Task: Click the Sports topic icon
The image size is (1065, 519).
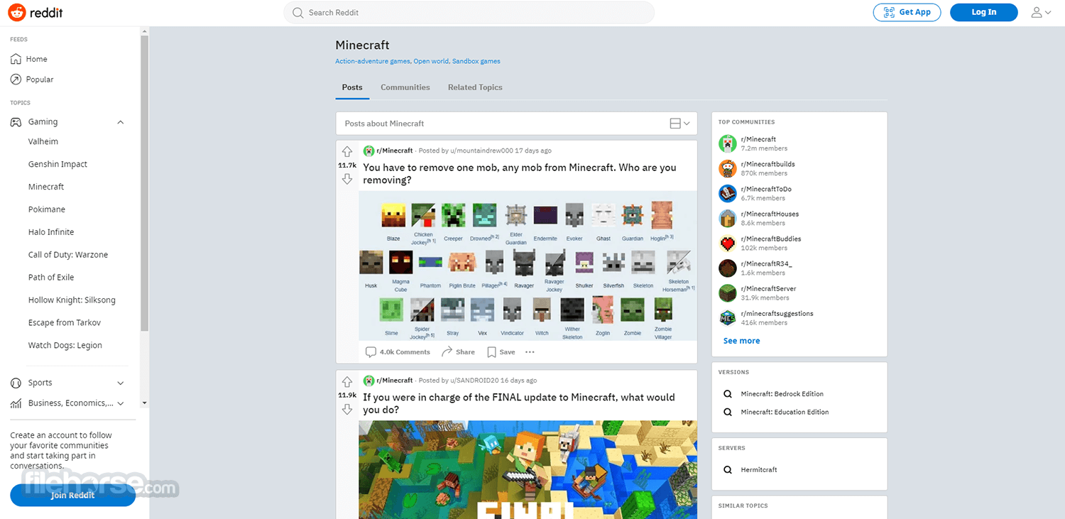Action: tap(16, 383)
